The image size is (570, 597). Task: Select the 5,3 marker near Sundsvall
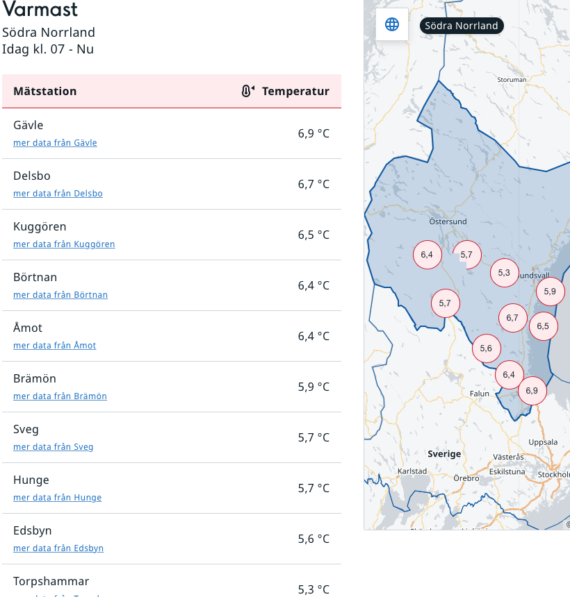click(x=504, y=273)
